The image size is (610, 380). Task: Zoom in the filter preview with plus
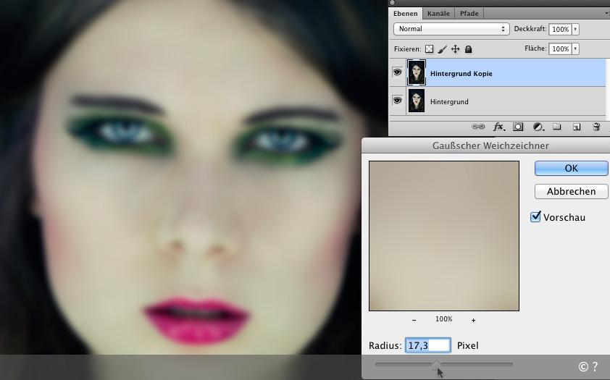pos(473,320)
